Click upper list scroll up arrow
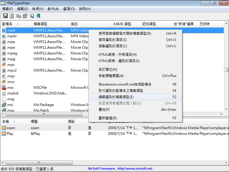 (x=226, y=23)
